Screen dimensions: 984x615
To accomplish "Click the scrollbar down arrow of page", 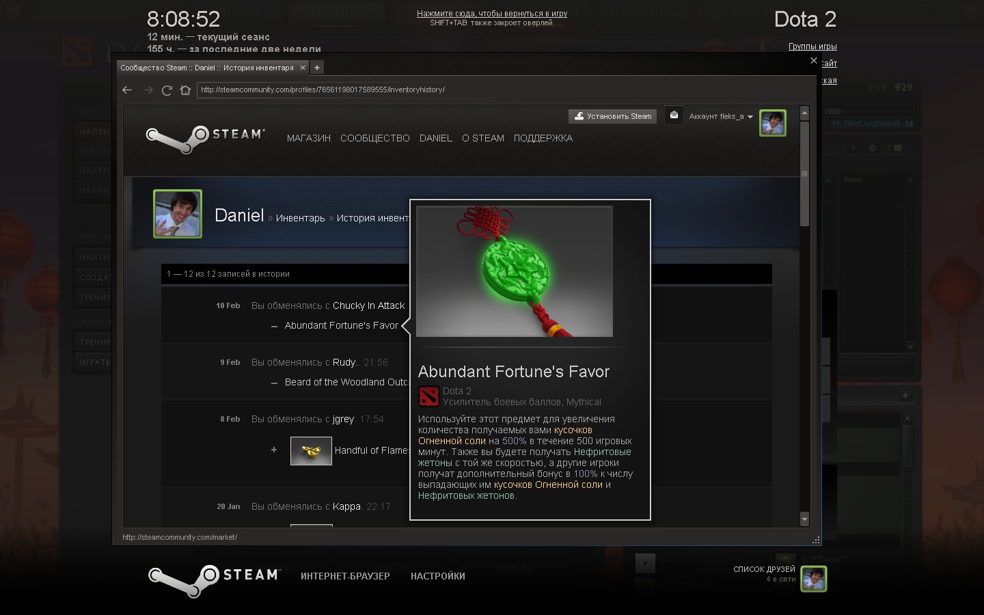I will pos(804,519).
